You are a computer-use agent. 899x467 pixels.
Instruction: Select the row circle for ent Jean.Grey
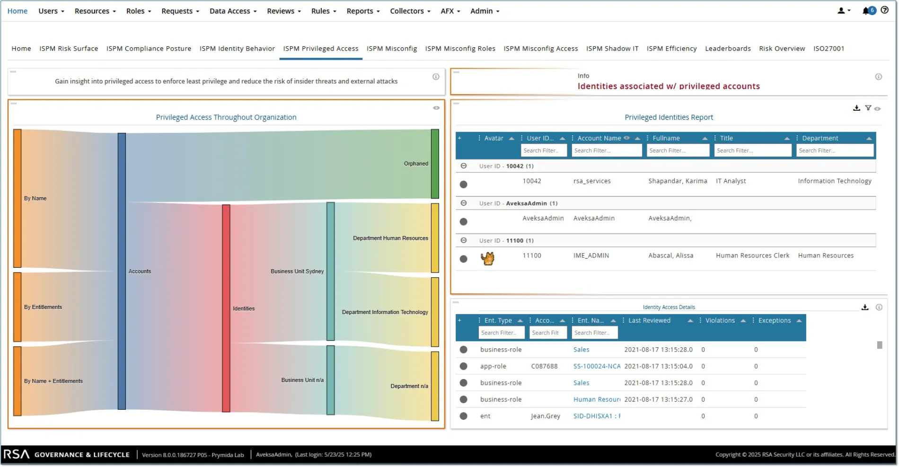(464, 416)
